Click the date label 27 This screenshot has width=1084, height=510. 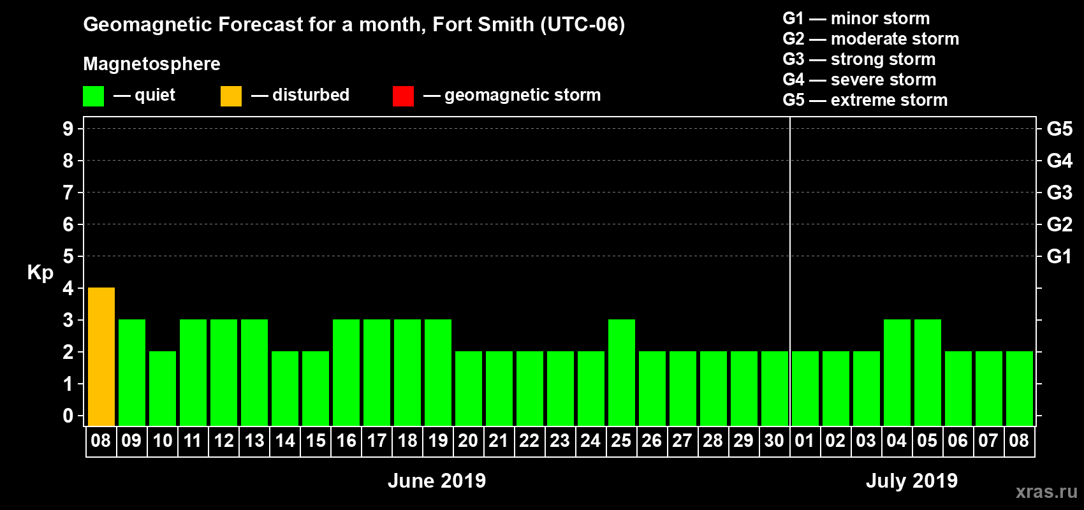pyautogui.click(x=682, y=441)
